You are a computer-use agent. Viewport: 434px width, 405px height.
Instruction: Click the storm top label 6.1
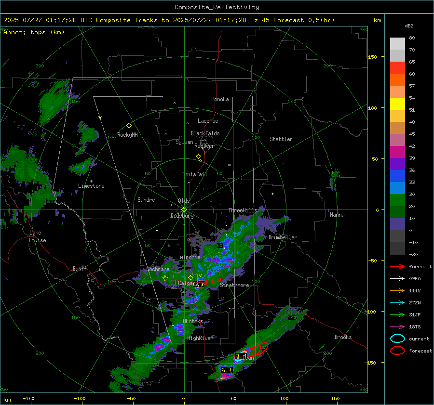tap(227, 370)
